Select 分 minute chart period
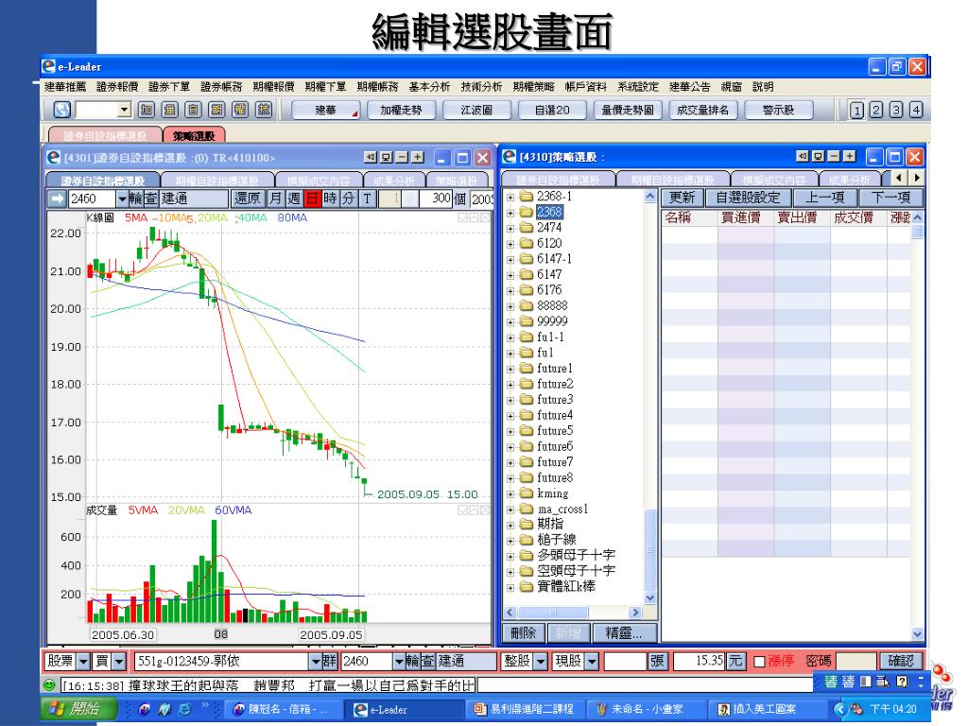Screen dimensions: 968x726 349,199
